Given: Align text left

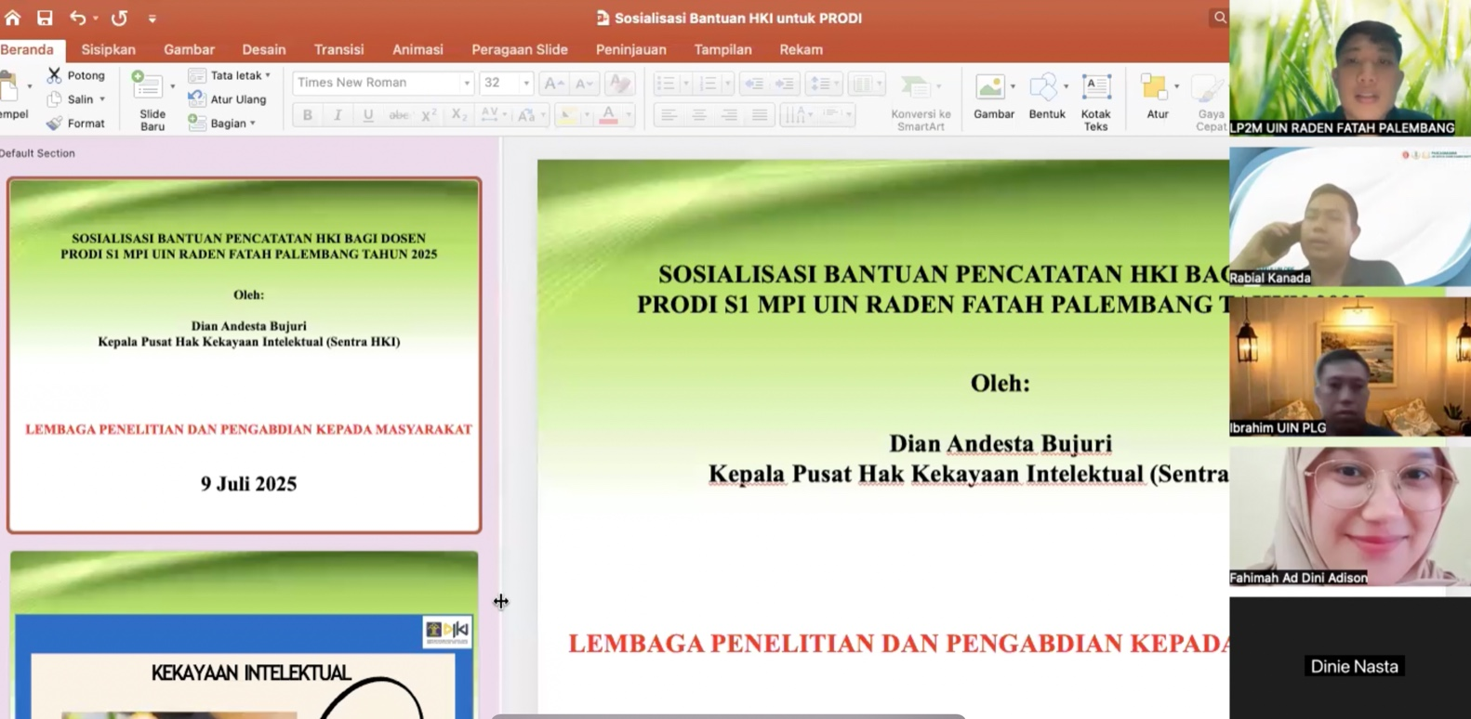Looking at the screenshot, I should (x=669, y=115).
